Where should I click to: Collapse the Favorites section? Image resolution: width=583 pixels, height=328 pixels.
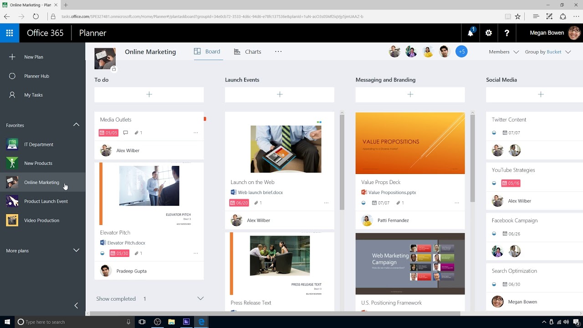tap(76, 125)
